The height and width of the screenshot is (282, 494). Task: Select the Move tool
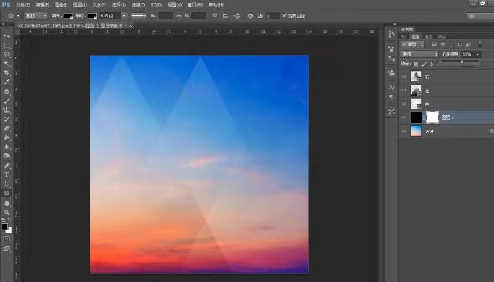click(x=7, y=36)
